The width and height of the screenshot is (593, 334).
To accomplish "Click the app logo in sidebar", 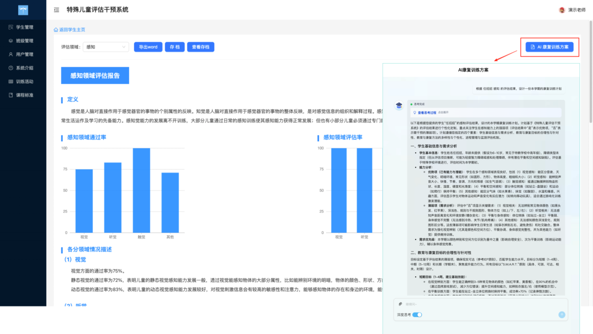I will (x=23, y=10).
